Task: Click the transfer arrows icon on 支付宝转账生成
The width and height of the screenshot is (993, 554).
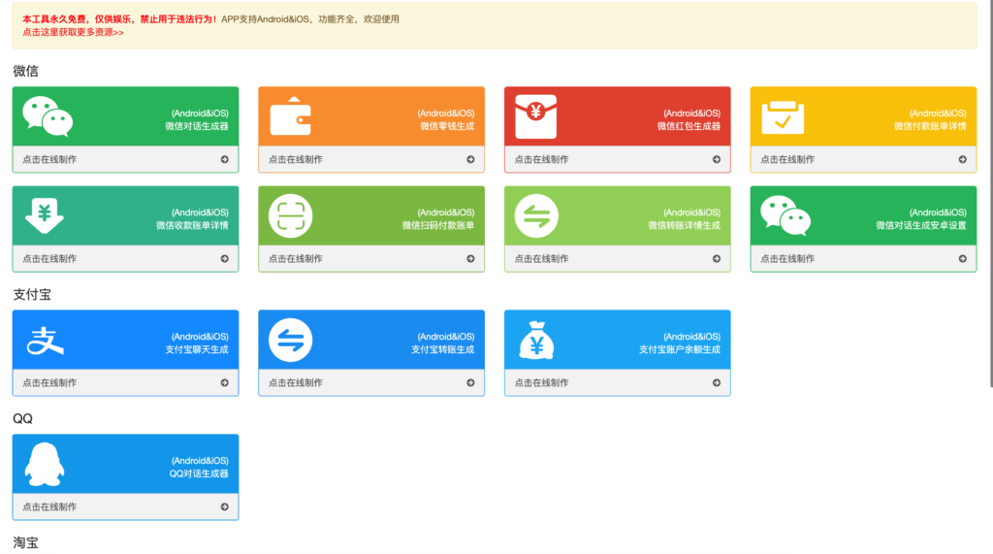Action: (x=291, y=340)
